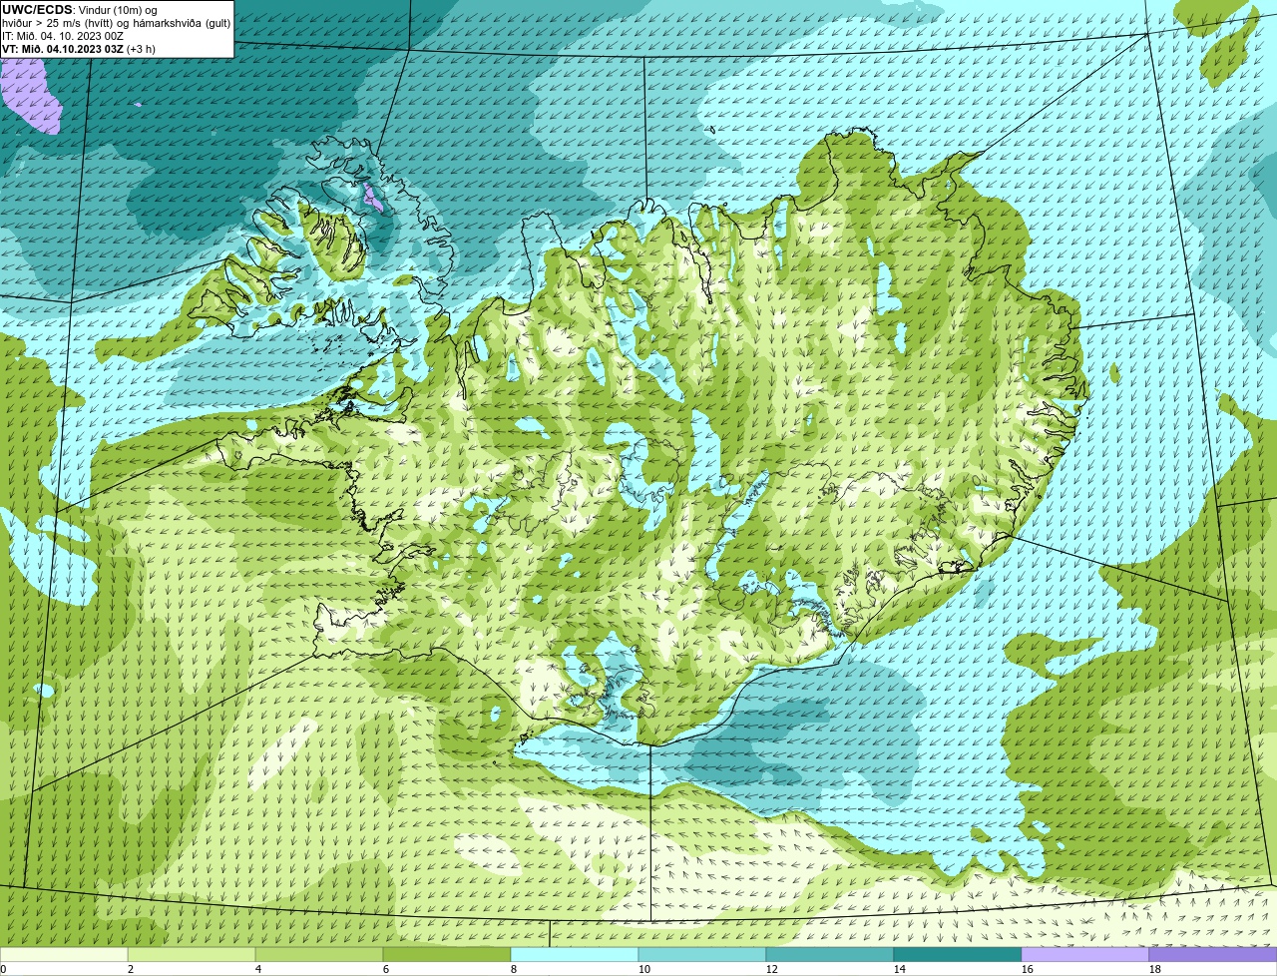Click the 'IT: Mið. 04. 10. 2023 00Z' line
Image resolution: width=1277 pixels, height=976 pixels.
click(63, 36)
